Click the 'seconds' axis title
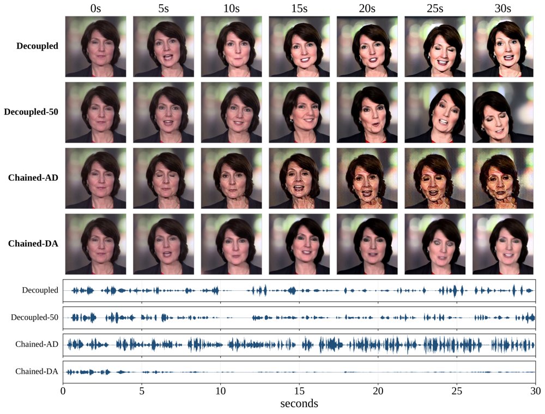The width and height of the screenshot is (545, 414). [x=299, y=404]
